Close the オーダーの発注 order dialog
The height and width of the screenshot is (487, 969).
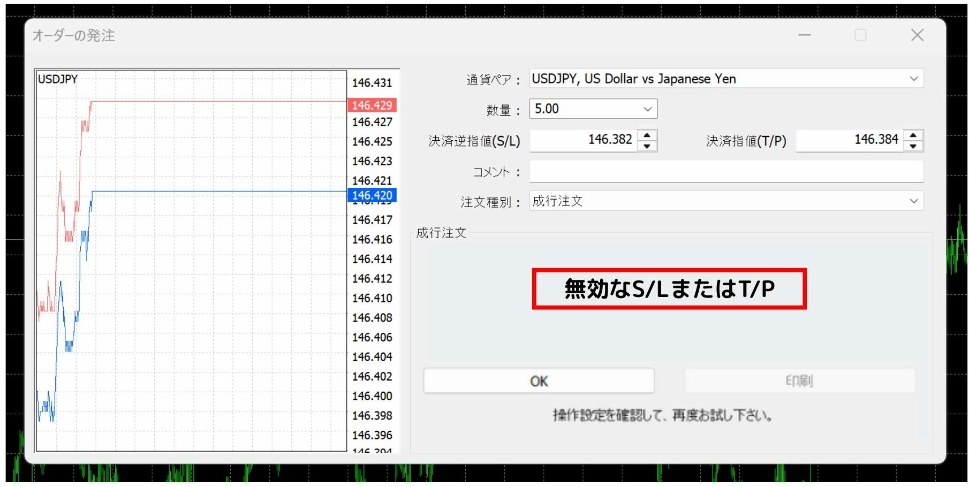pyautogui.click(x=917, y=35)
